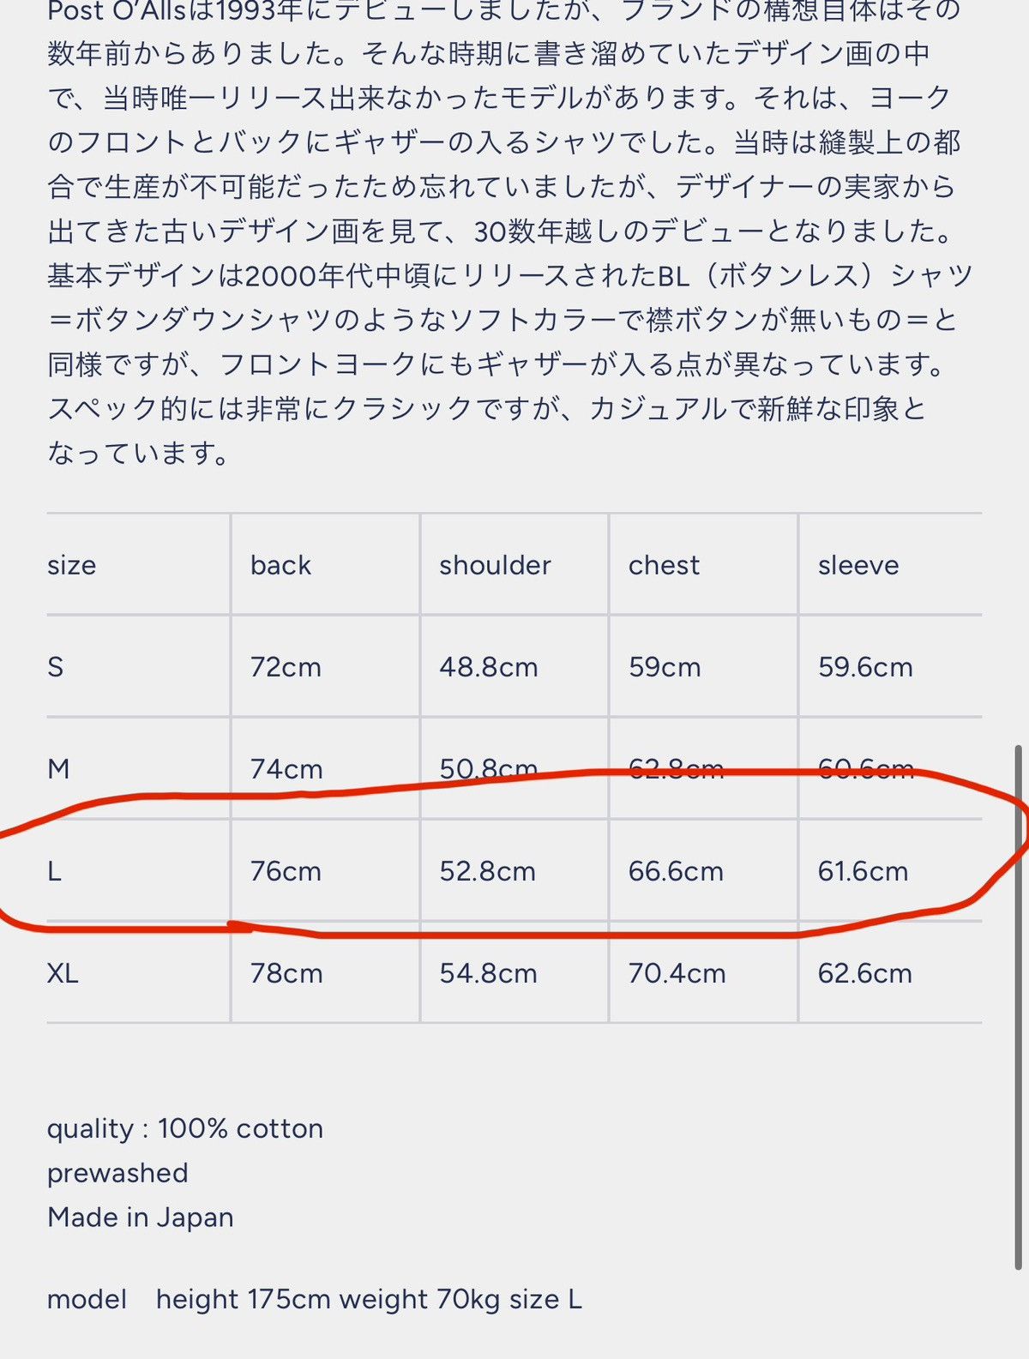Click the 'quality : 100% cotton' text
1029x1359 pixels.
tap(185, 1128)
